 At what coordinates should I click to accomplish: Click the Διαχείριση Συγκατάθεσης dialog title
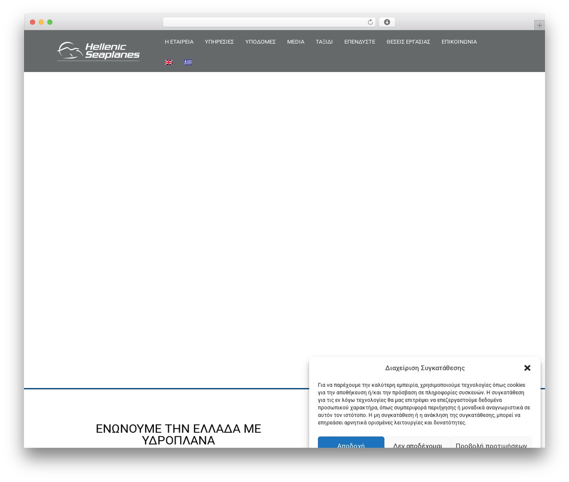point(425,368)
